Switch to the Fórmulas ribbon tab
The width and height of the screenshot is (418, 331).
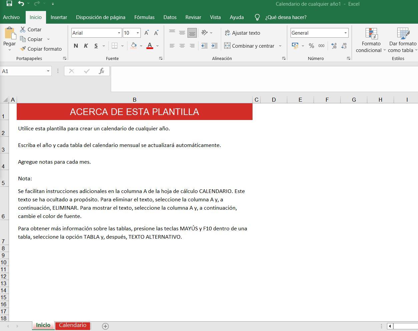coord(144,17)
